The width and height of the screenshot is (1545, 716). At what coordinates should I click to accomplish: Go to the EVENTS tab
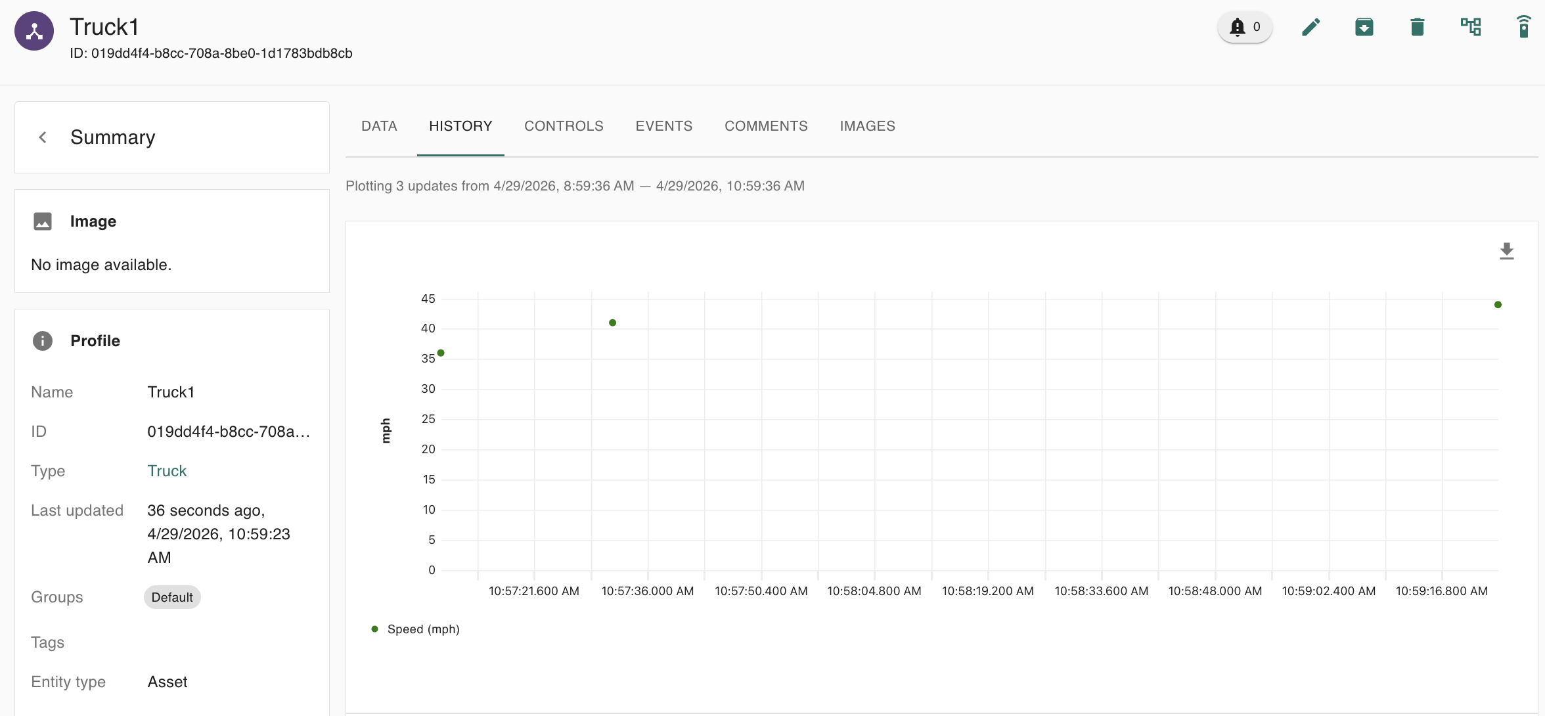tap(664, 126)
